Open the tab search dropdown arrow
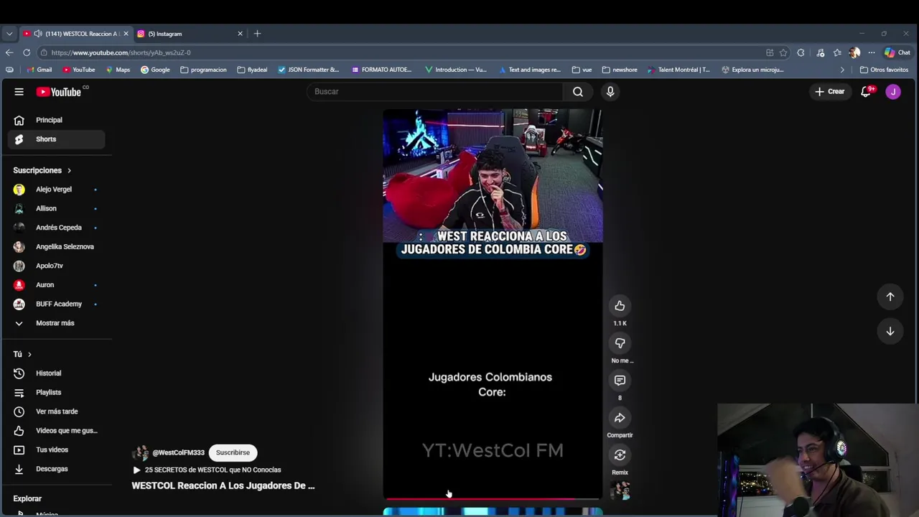This screenshot has height=517, width=919. pyautogui.click(x=9, y=34)
